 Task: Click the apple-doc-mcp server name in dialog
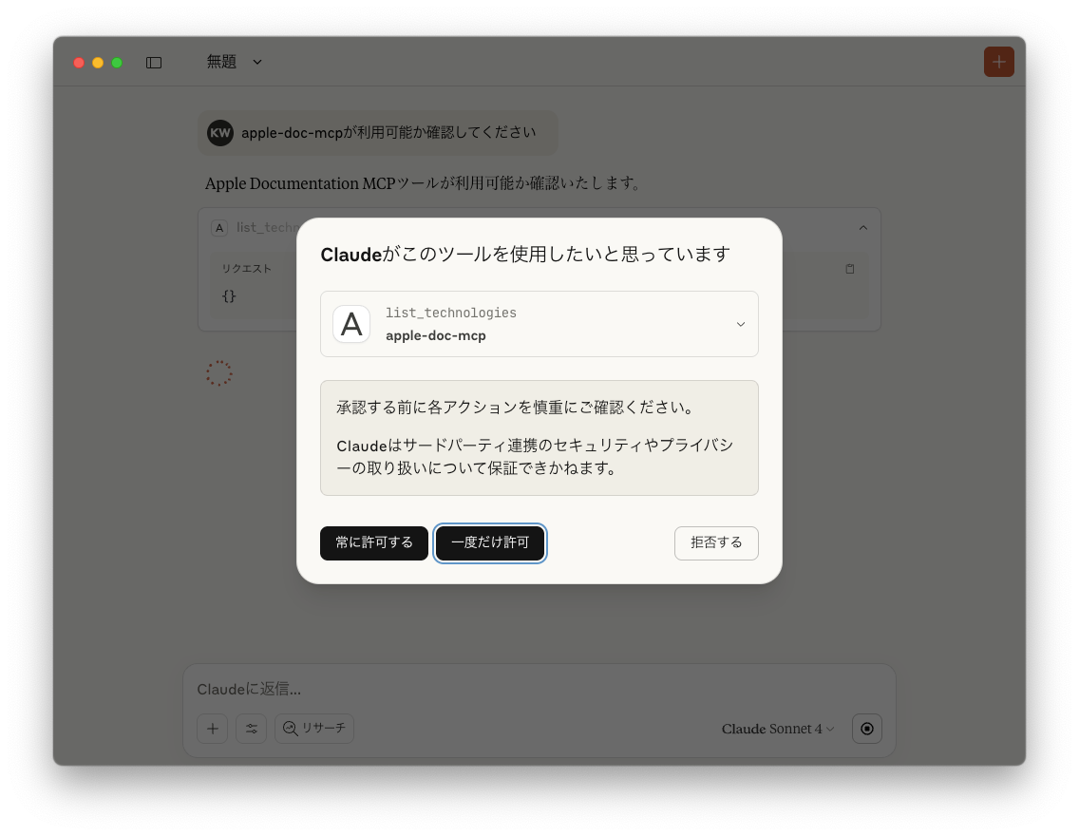coord(436,335)
